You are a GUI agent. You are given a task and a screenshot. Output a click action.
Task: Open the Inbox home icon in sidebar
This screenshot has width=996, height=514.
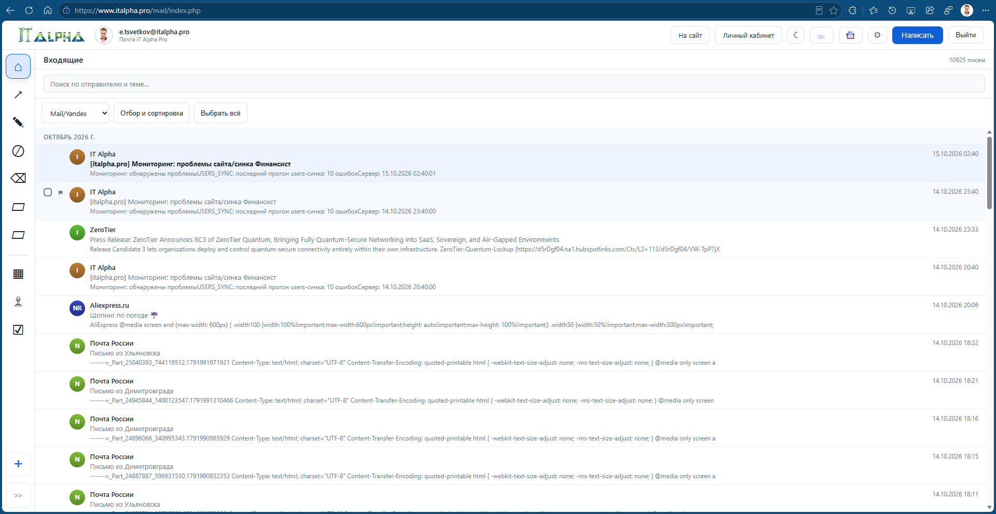point(18,66)
